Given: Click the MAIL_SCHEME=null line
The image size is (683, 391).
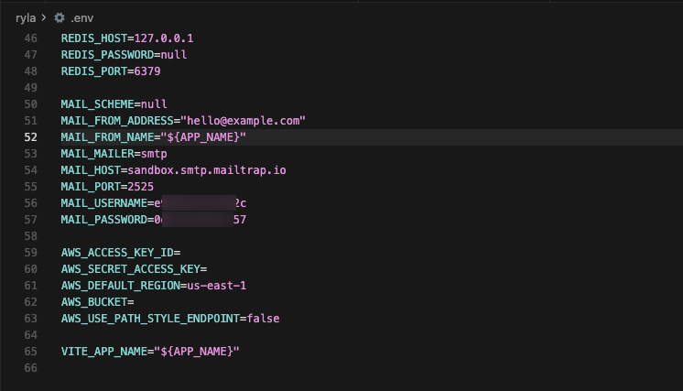Looking at the screenshot, I should (x=114, y=104).
